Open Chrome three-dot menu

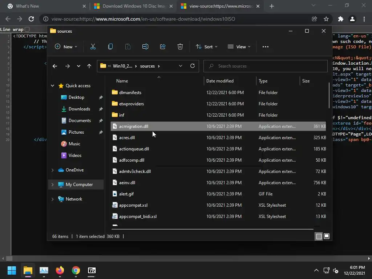(x=364, y=19)
